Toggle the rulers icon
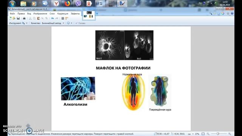This screenshot has width=242, height=136. click(67, 19)
